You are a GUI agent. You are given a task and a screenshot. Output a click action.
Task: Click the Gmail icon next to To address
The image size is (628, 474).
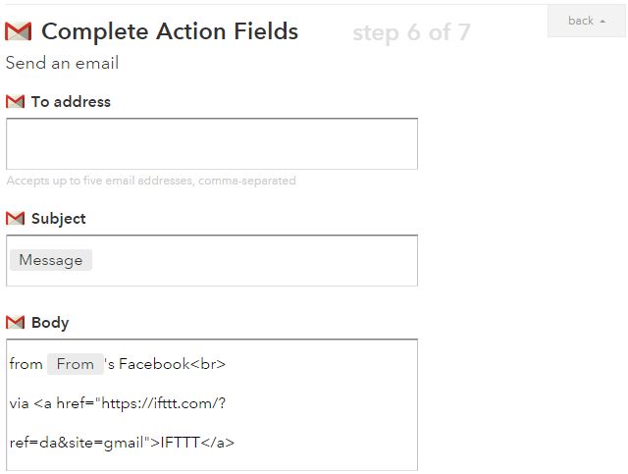point(16,102)
